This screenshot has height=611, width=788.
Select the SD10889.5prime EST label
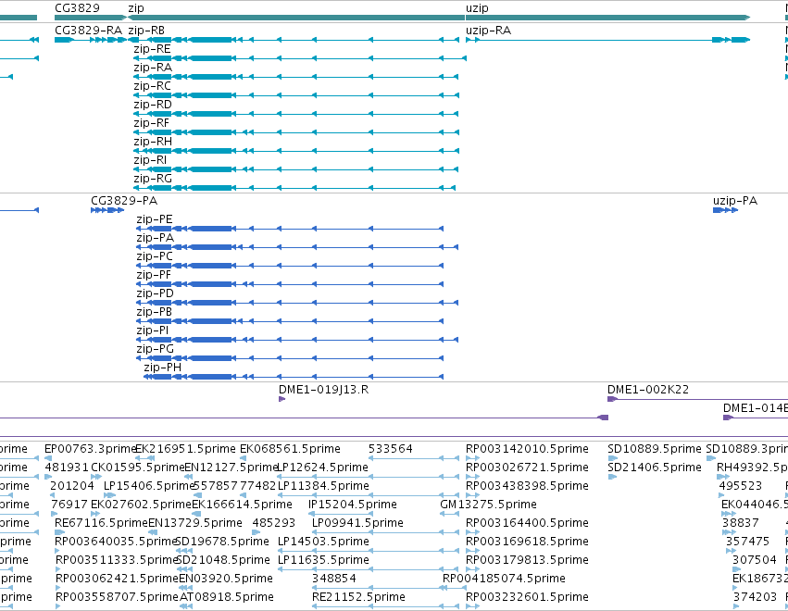tap(655, 449)
